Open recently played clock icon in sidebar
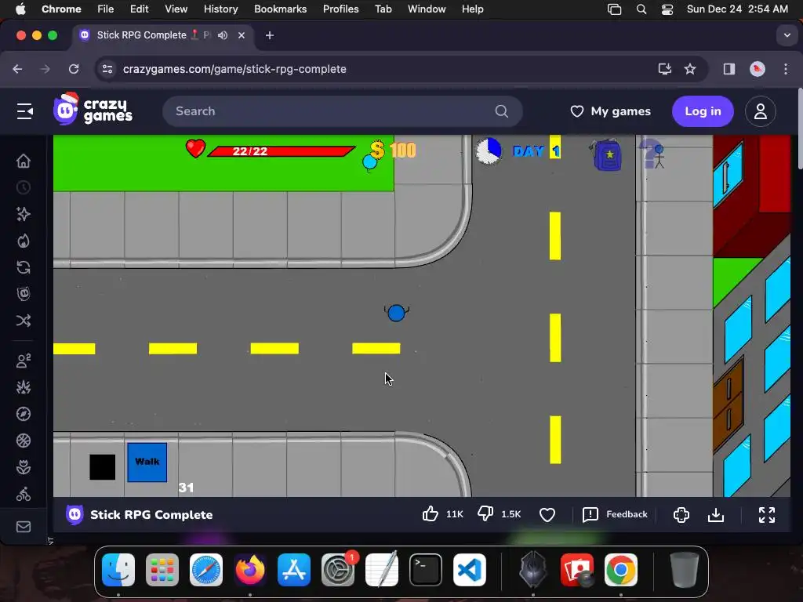Viewport: 803px width, 602px height. [23, 187]
